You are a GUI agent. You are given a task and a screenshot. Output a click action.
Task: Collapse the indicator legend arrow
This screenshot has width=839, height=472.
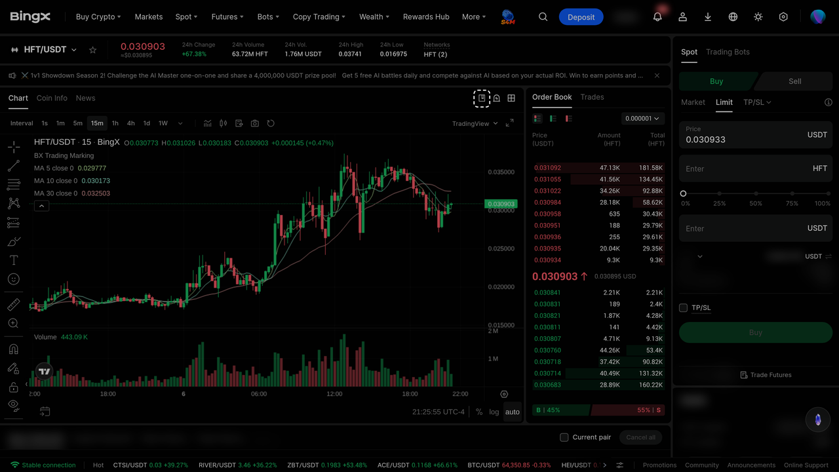point(41,206)
